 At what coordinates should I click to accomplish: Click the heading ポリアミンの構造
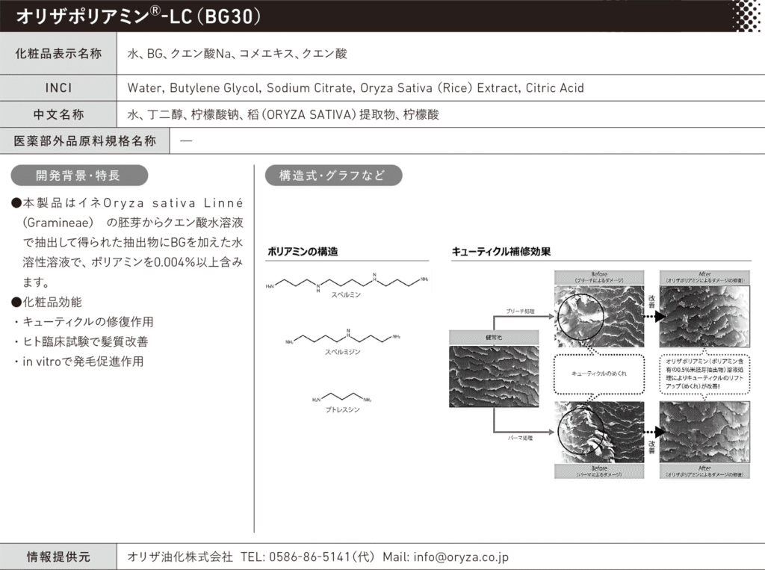(303, 252)
